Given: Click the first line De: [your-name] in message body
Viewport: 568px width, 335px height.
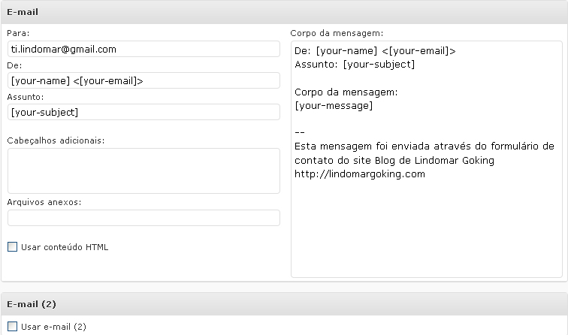Looking at the screenshot, I should click(x=375, y=51).
